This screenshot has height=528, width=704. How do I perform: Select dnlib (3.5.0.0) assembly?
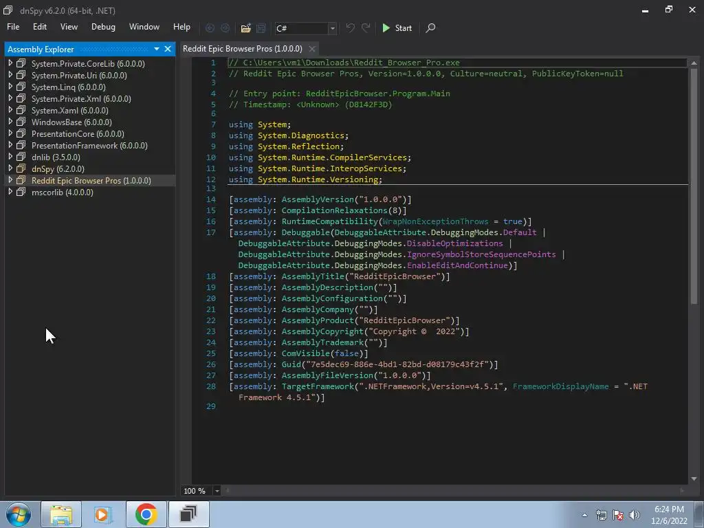[56, 157]
